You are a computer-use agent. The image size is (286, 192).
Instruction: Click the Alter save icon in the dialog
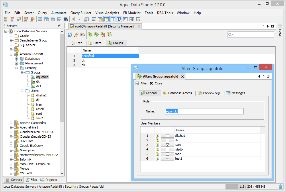pos(137,83)
